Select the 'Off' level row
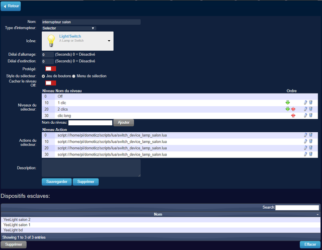 [180, 96]
